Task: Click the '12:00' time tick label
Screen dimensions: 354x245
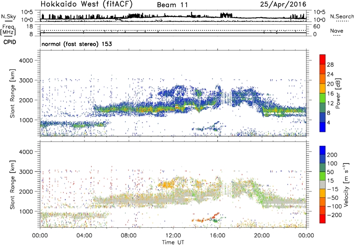Action: pyautogui.click(x=173, y=236)
